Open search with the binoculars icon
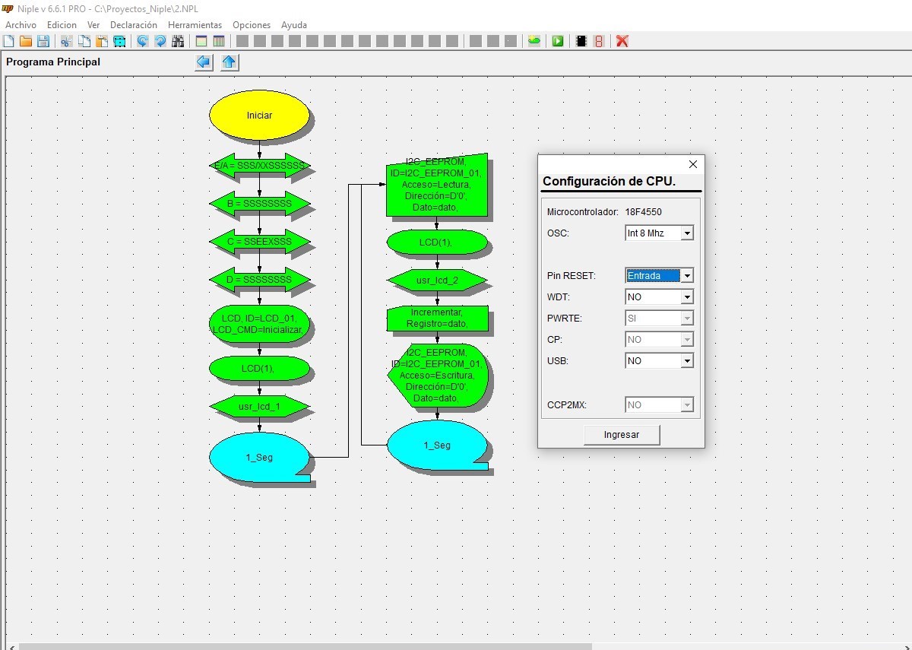The image size is (912, 650). click(x=178, y=41)
